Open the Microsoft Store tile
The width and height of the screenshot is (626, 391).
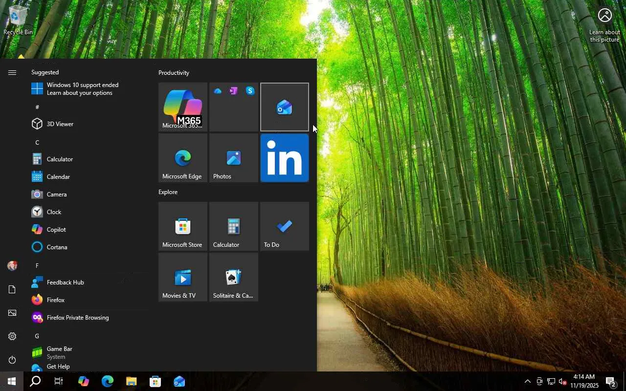(183, 226)
